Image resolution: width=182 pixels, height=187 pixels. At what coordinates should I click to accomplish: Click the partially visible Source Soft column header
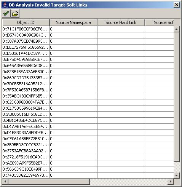click(x=160, y=22)
